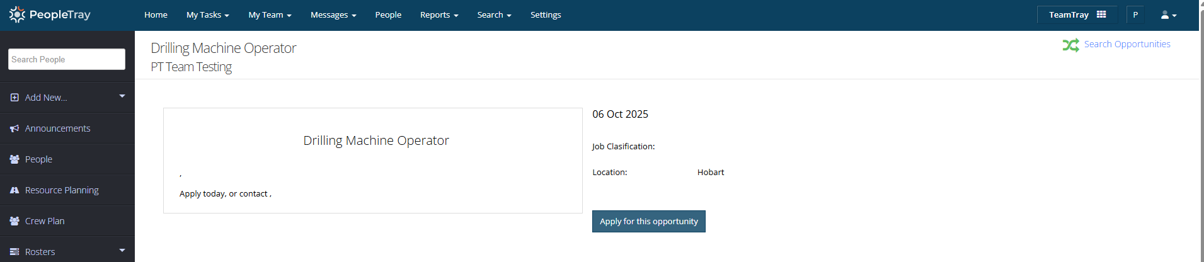Click the Crew Plan users icon
This screenshot has height=262, width=1204.
click(x=14, y=221)
